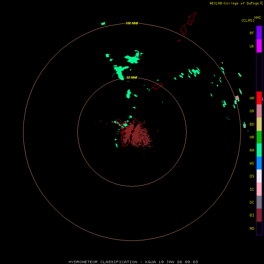264x264 pixels.
Task: Click the ND black legend swatch
Action: 259,228
